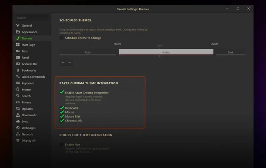This screenshot has width=266, height=168.
Task: Click the Sync cloud icon
Action: [18, 121]
